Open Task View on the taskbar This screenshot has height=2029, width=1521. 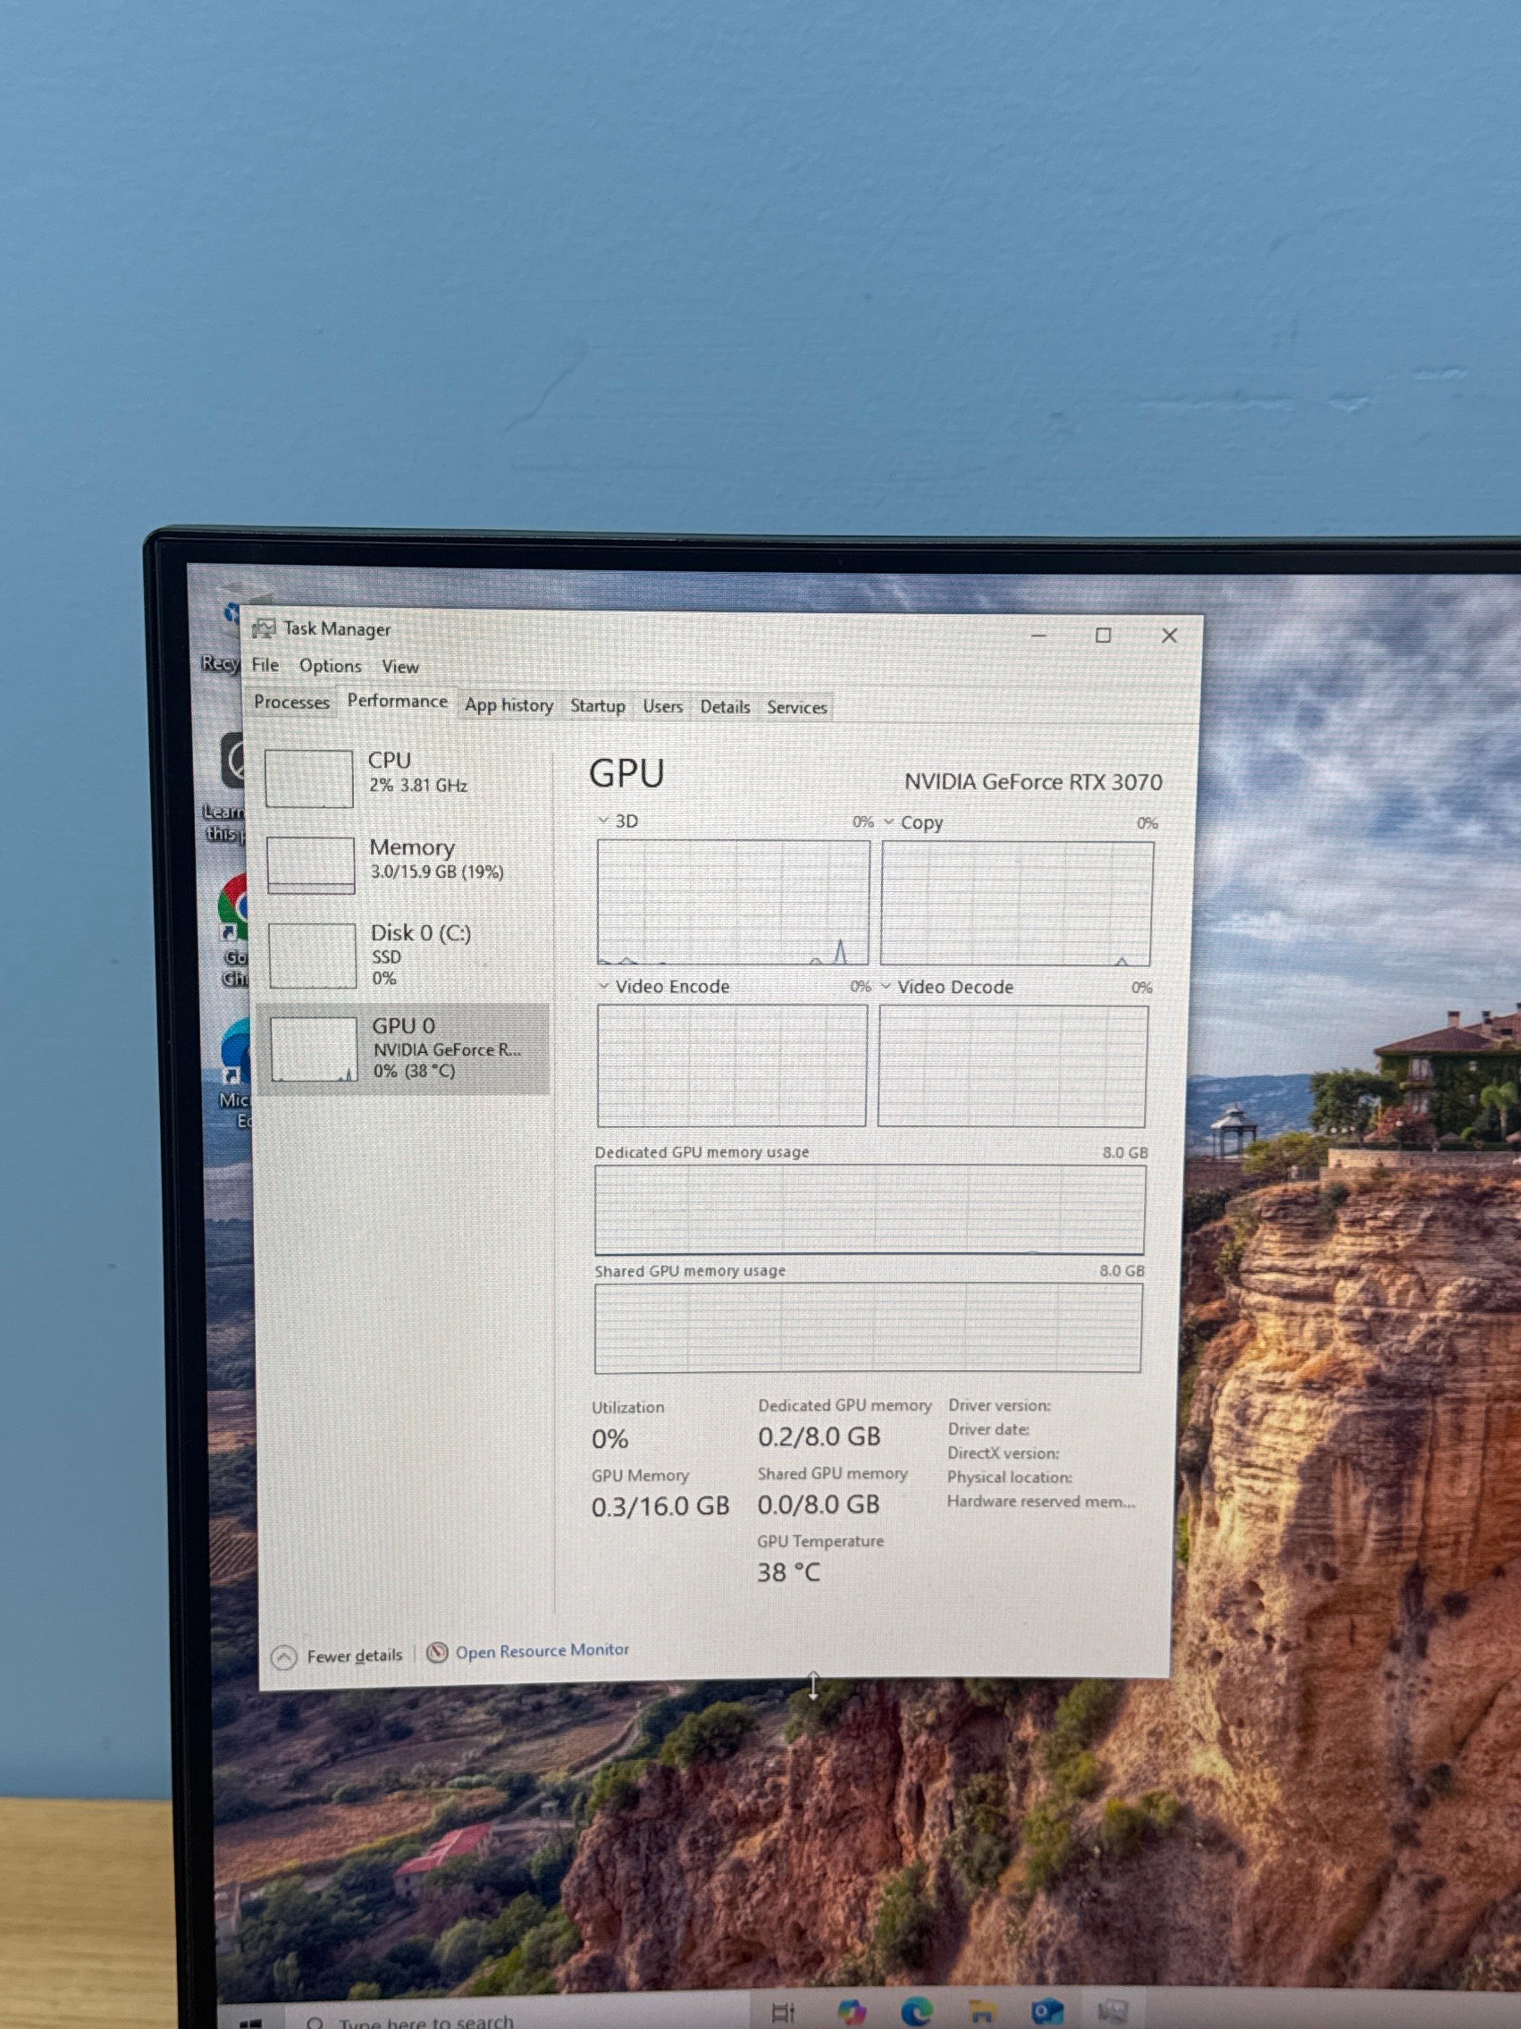pyautogui.click(x=784, y=2012)
